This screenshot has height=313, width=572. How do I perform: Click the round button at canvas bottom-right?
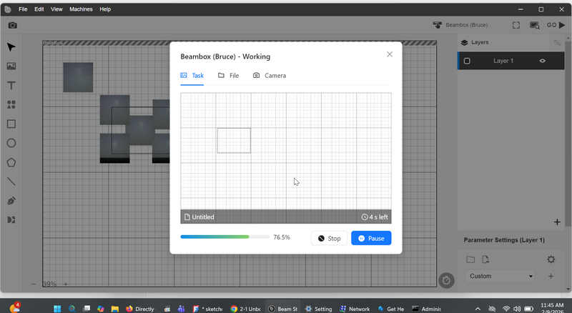(x=446, y=280)
